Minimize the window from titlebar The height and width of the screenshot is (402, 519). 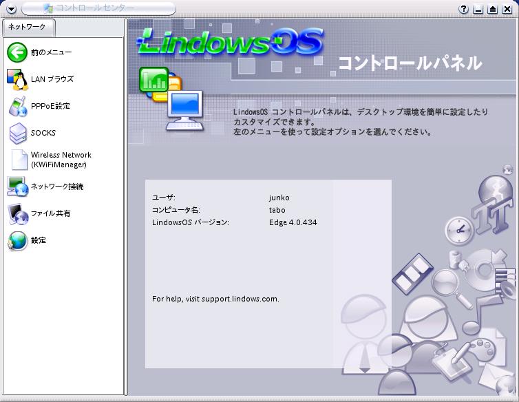click(x=478, y=9)
